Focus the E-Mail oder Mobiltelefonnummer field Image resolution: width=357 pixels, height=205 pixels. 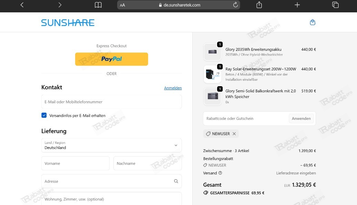click(112, 102)
